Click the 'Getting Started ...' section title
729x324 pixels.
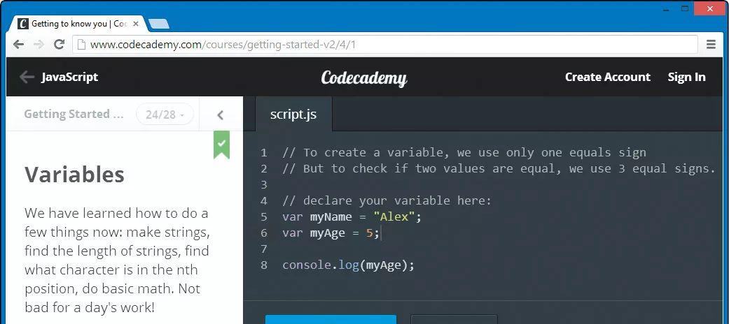coord(74,114)
